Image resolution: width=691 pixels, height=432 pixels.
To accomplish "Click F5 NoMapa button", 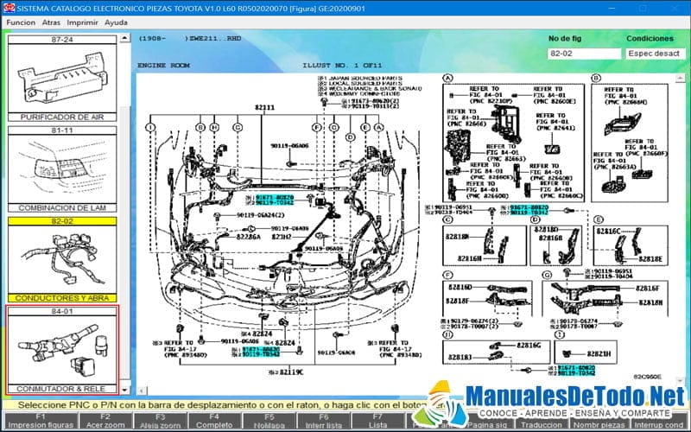I will pyautogui.click(x=269, y=421).
